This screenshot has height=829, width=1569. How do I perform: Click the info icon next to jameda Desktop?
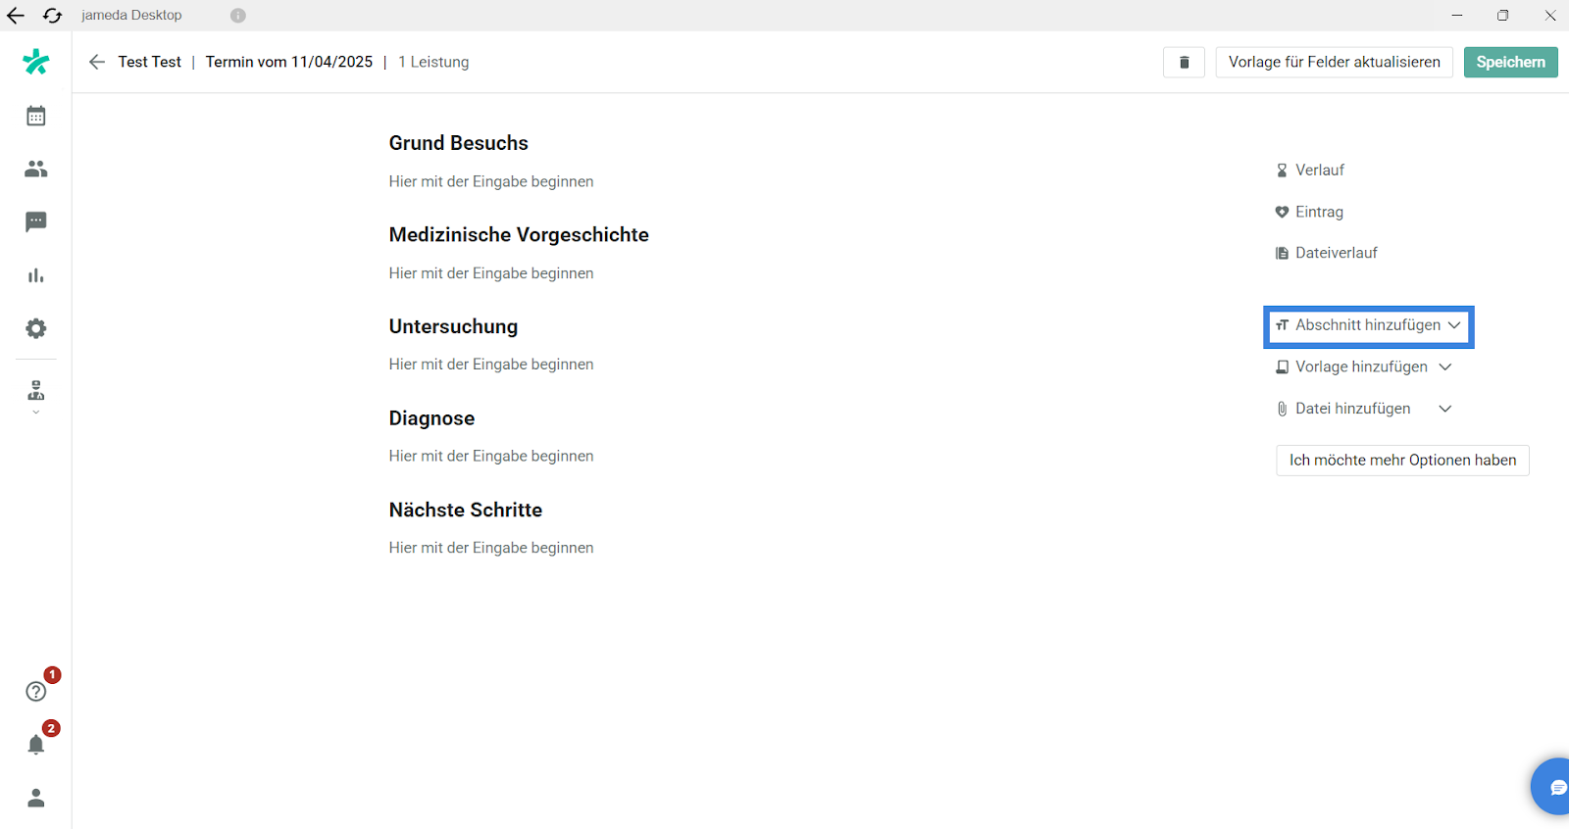click(238, 16)
